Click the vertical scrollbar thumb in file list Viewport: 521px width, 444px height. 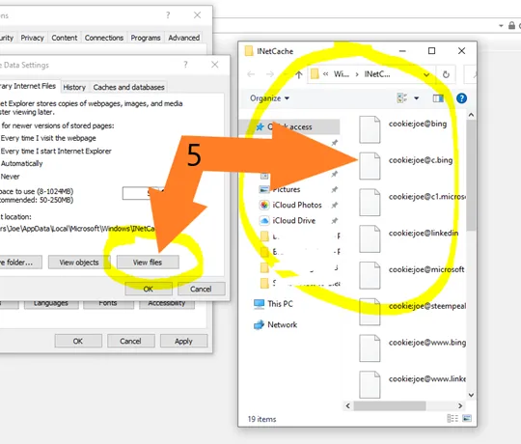(471, 176)
